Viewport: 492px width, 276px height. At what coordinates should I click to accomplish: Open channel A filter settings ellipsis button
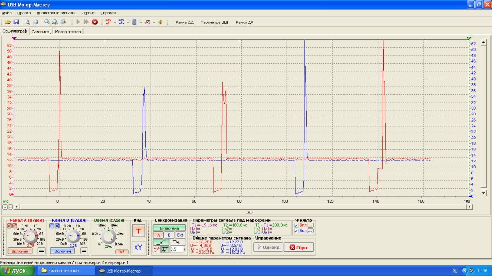pyautogui.click(x=310, y=225)
